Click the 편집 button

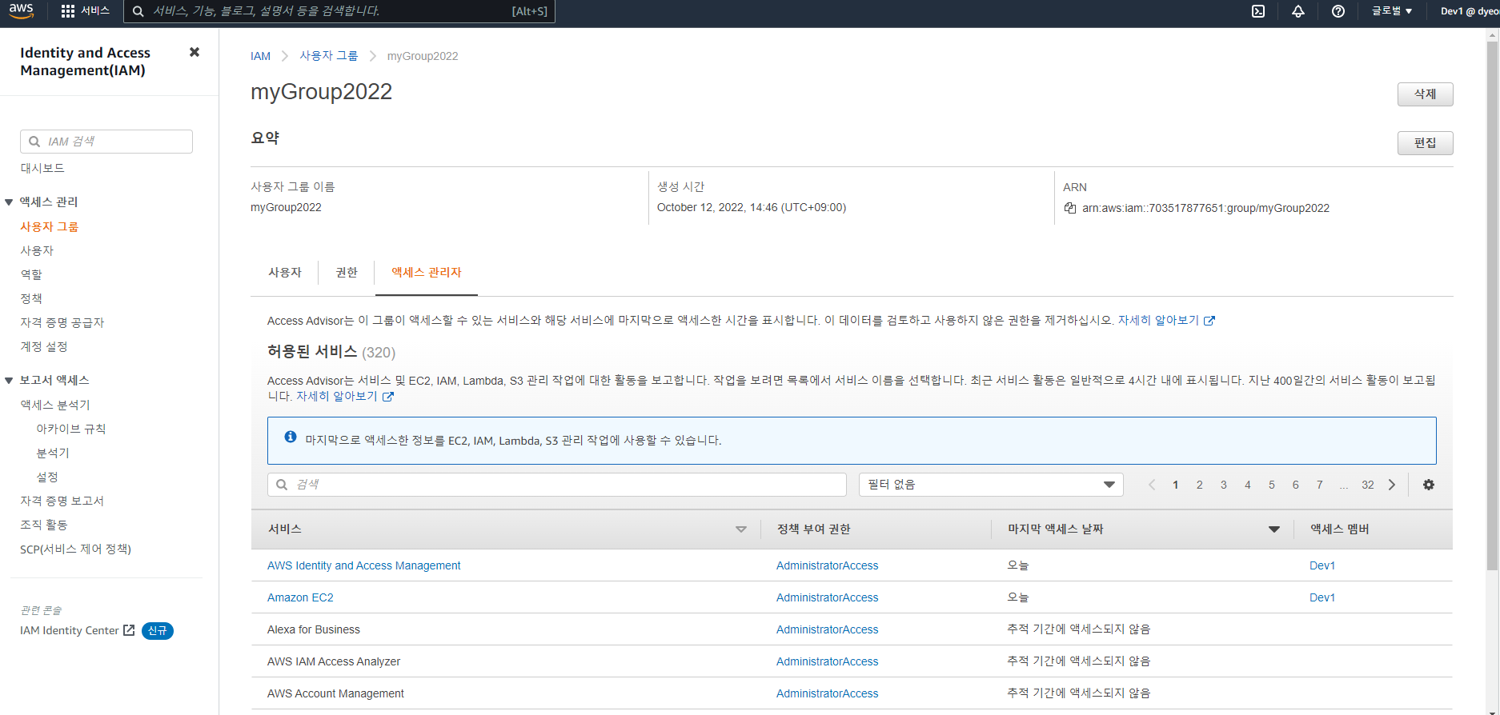[x=1425, y=143]
